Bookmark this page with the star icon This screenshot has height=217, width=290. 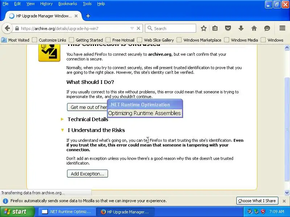click(x=204, y=28)
